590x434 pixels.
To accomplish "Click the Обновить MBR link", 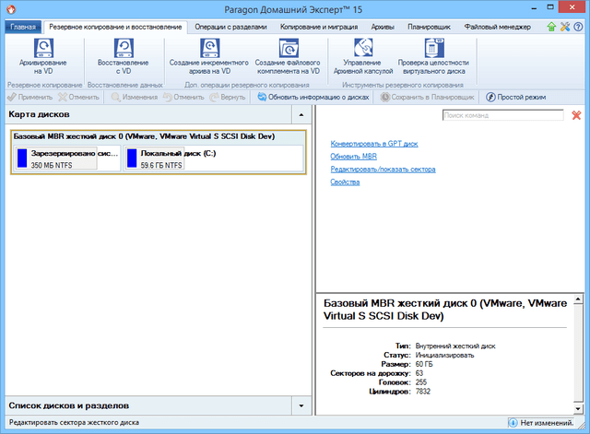I will pyautogui.click(x=352, y=157).
